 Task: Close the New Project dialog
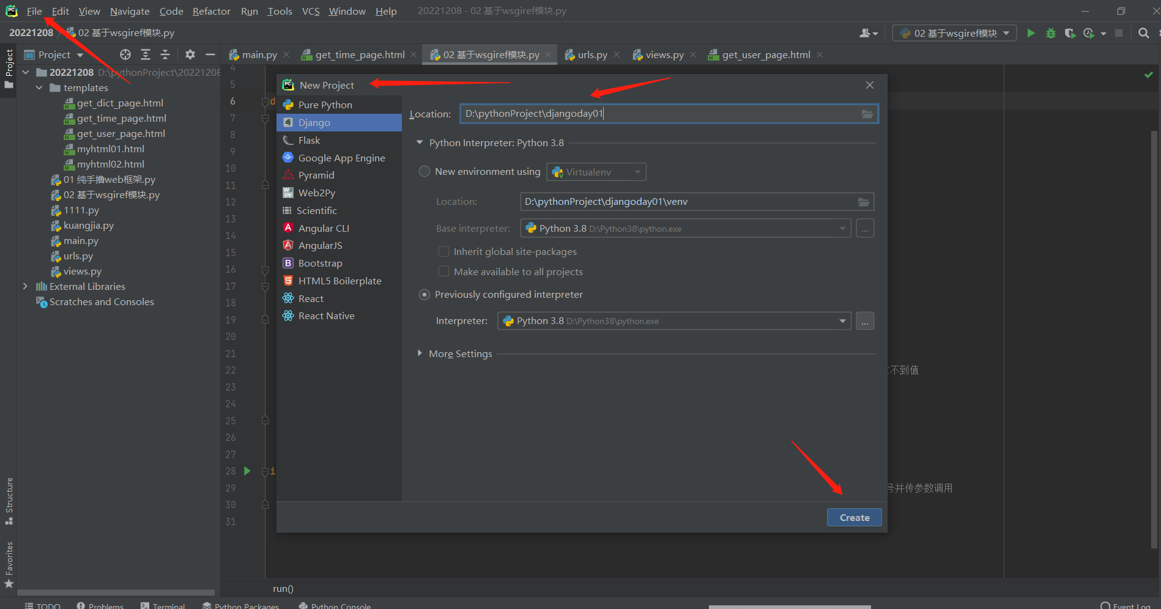pos(870,85)
